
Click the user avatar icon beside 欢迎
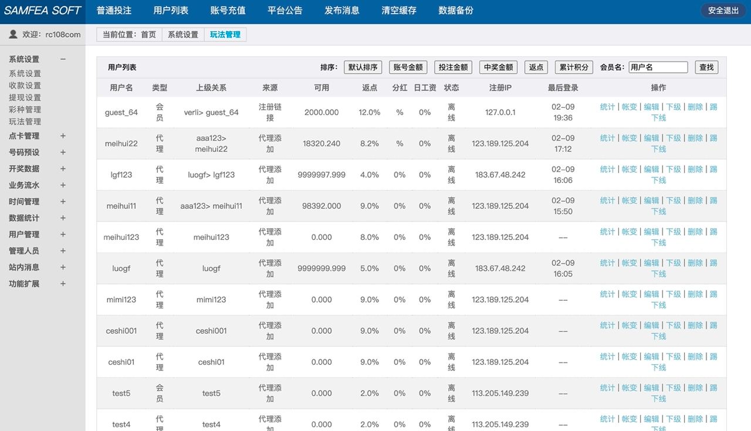[13, 35]
